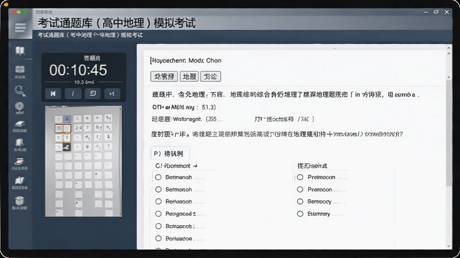Click the blue-shaded cell in the grid's top row

(67, 118)
